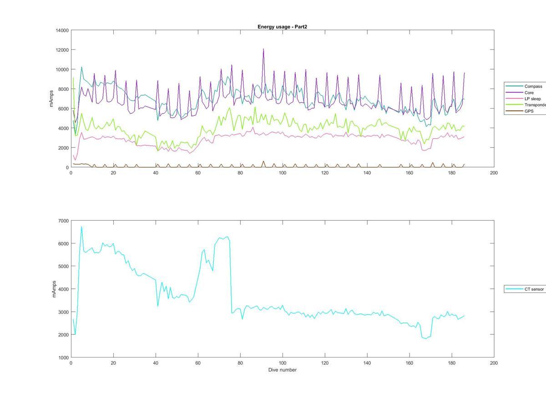Click the mAmps y-axis label of the lower plot

coord(54,289)
